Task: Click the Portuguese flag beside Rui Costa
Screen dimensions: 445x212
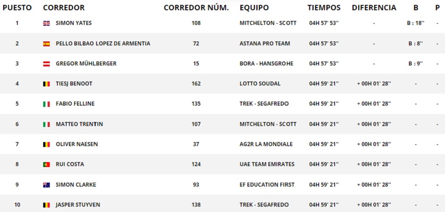Action: click(46, 164)
